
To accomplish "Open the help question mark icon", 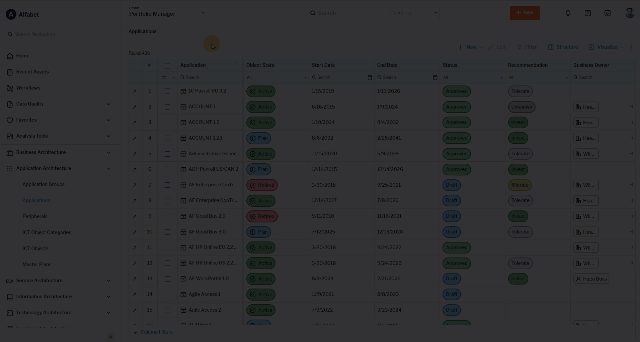I will pos(588,13).
